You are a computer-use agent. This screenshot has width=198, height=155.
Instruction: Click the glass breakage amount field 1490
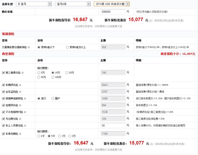[x=113, y=99]
